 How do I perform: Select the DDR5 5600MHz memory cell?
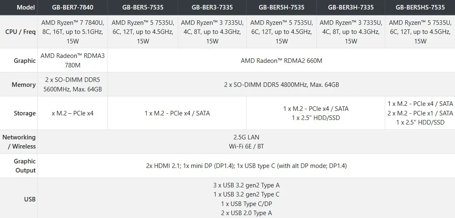(73, 84)
